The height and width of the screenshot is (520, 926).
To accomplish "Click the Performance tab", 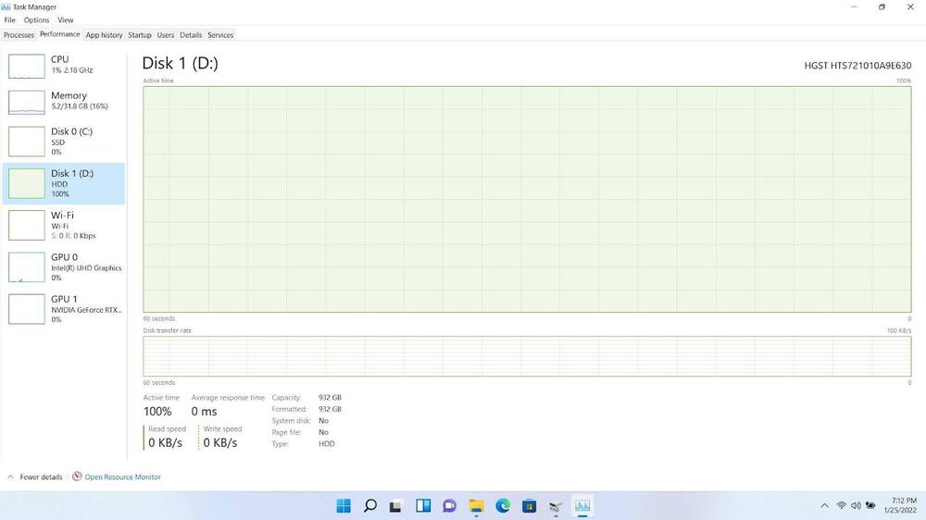I will coord(59,34).
